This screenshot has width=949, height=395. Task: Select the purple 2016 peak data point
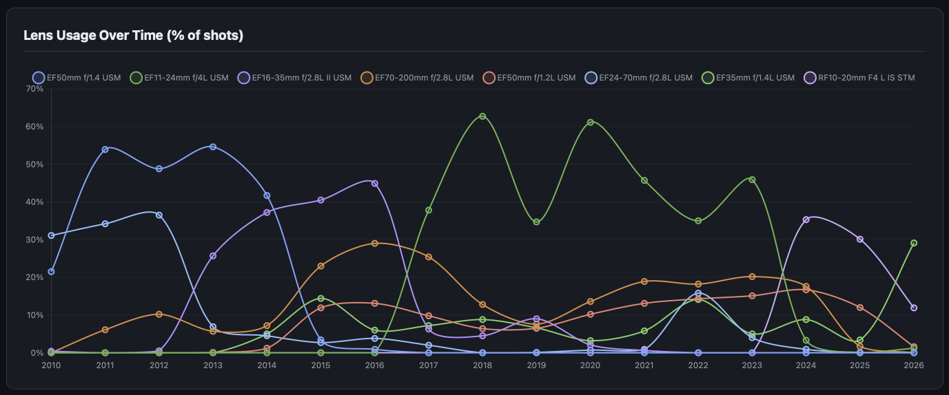pyautogui.click(x=375, y=183)
